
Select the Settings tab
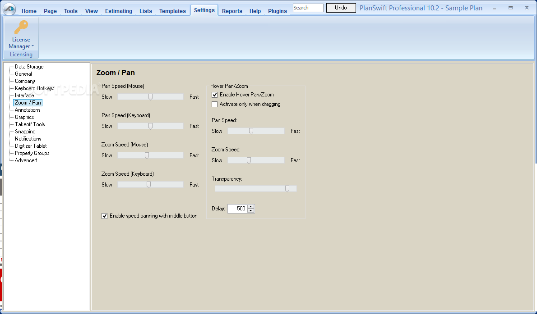pyautogui.click(x=204, y=10)
